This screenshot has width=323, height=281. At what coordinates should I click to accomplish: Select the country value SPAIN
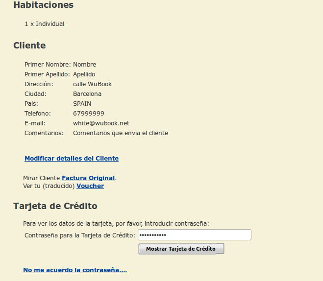82,103
